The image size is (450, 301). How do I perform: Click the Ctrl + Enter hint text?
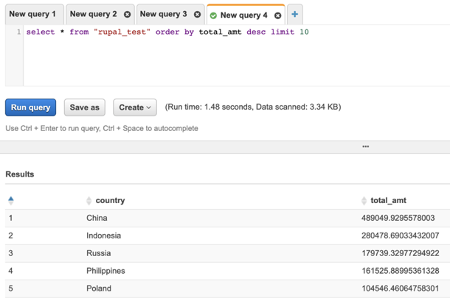[102, 128]
